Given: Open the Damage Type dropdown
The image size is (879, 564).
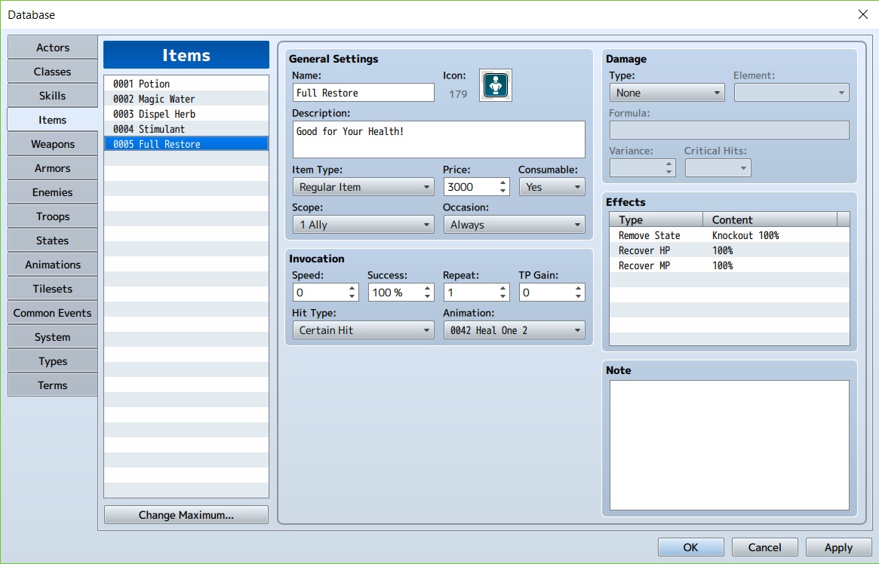Looking at the screenshot, I should [x=666, y=93].
